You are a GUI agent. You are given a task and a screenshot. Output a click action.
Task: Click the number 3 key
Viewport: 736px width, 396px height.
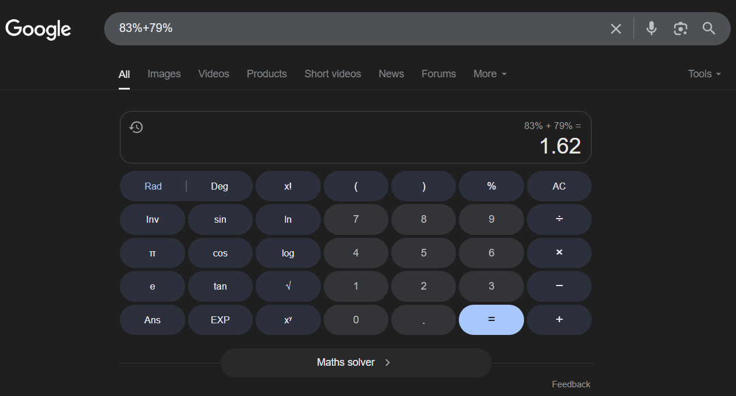[x=491, y=287]
